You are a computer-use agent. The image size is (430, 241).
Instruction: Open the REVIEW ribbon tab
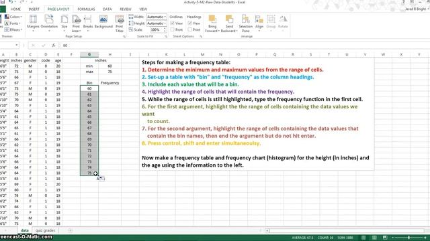point(126,9)
